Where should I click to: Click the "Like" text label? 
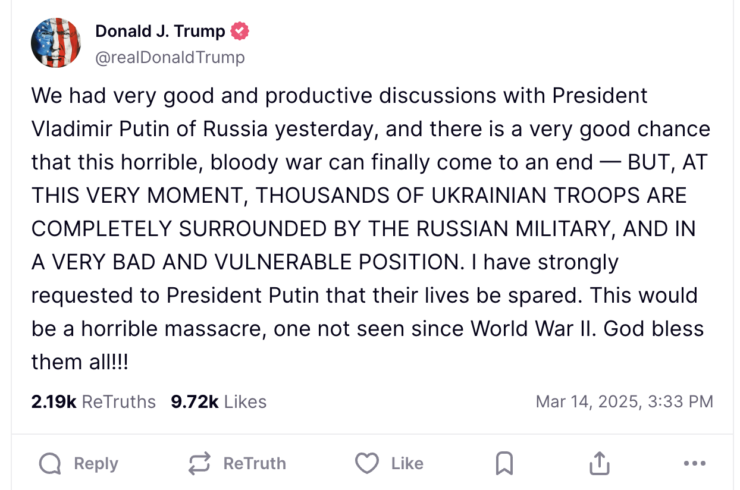[x=407, y=464]
